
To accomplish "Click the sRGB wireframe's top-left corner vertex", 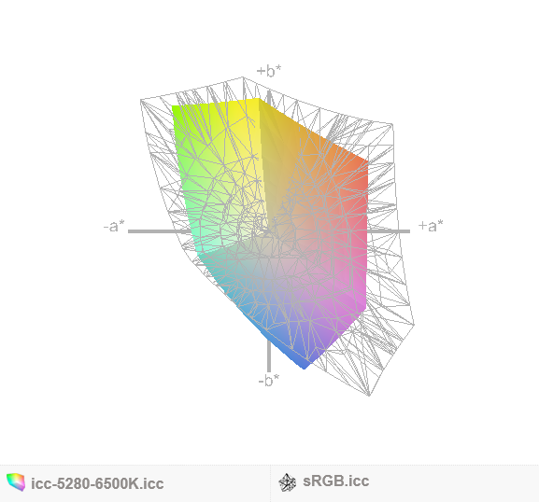I will tap(141, 100).
